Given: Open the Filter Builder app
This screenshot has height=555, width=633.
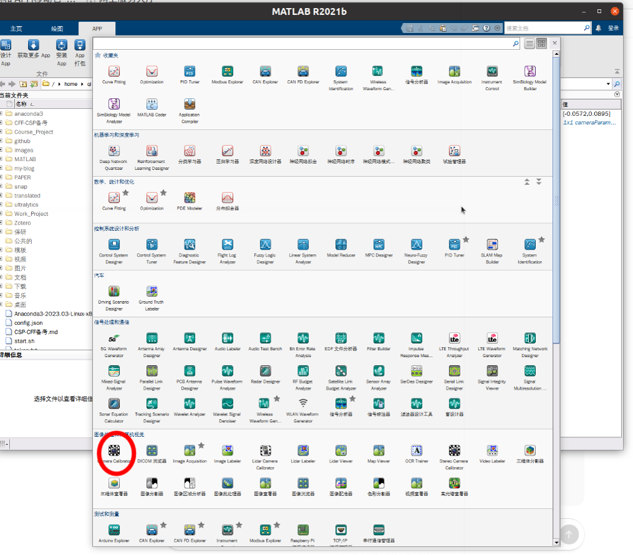Looking at the screenshot, I should click(378, 338).
